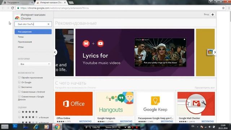
Task: Click the Chrome Web Store rainbow logo
Action: pos(17,18)
